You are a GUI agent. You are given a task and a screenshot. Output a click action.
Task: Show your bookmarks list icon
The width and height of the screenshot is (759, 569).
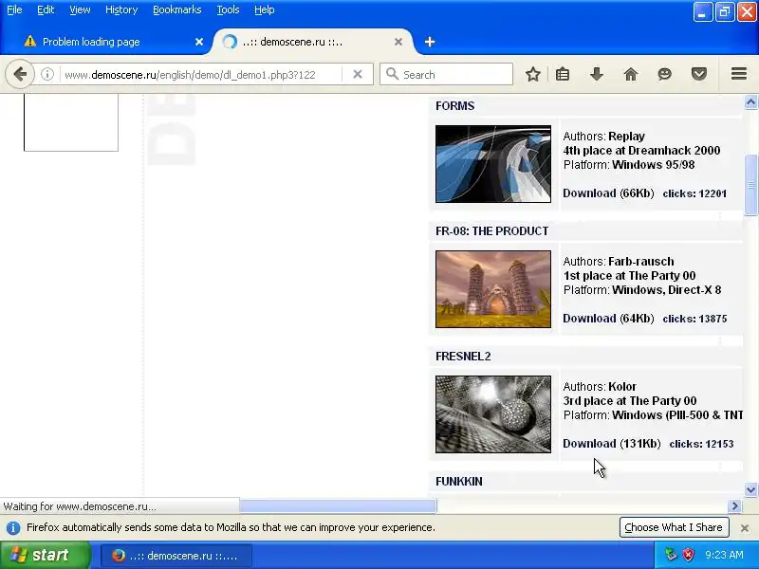(x=563, y=75)
